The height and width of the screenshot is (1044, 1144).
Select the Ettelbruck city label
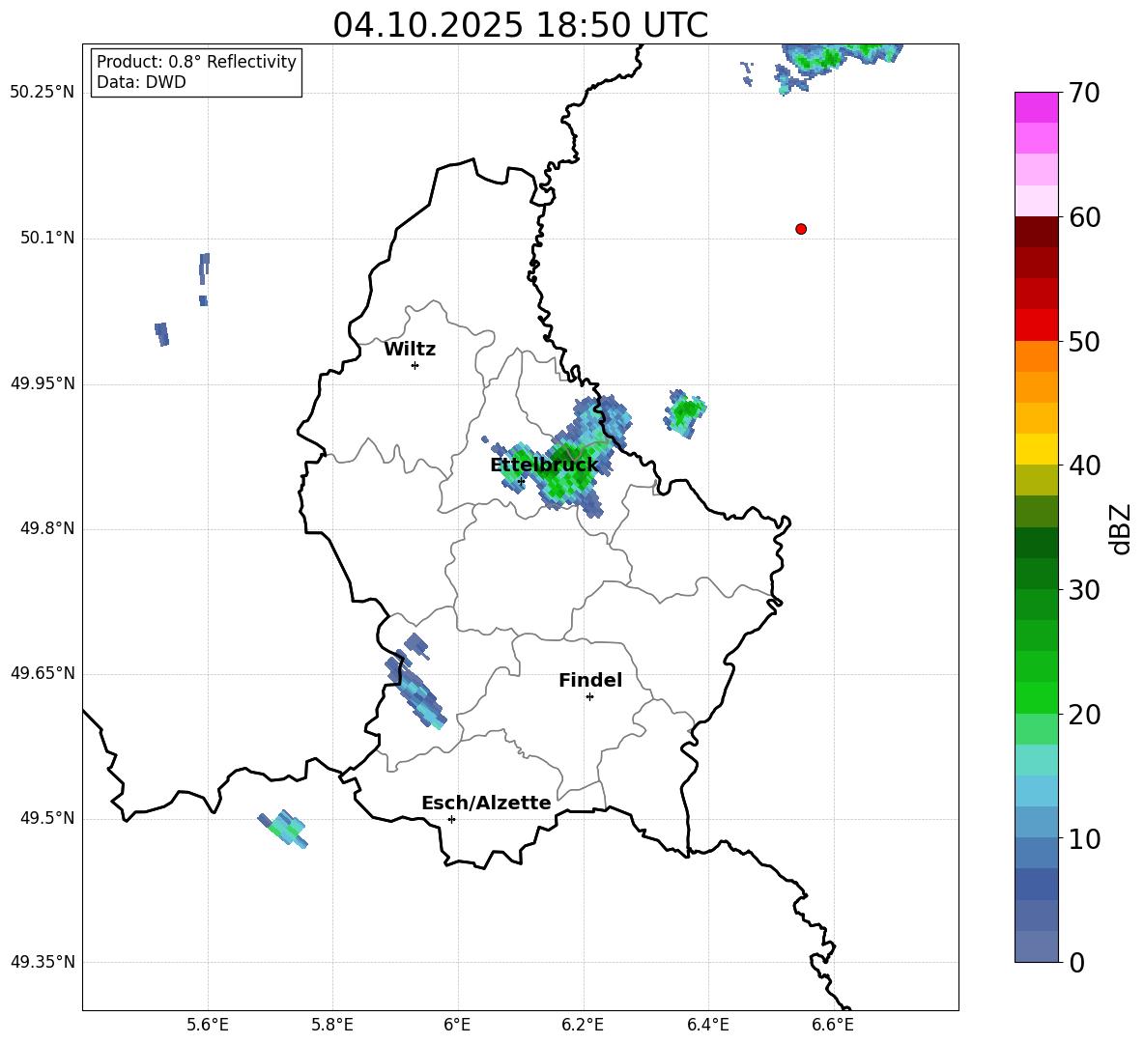544,466
